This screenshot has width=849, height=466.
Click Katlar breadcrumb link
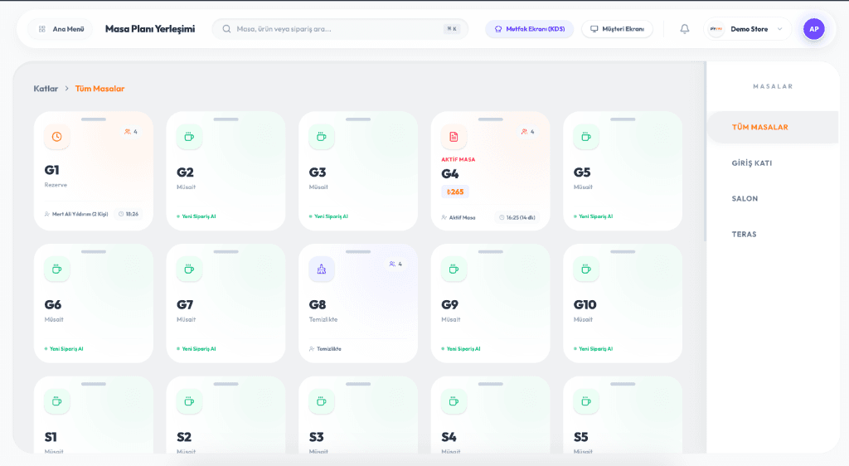point(46,88)
